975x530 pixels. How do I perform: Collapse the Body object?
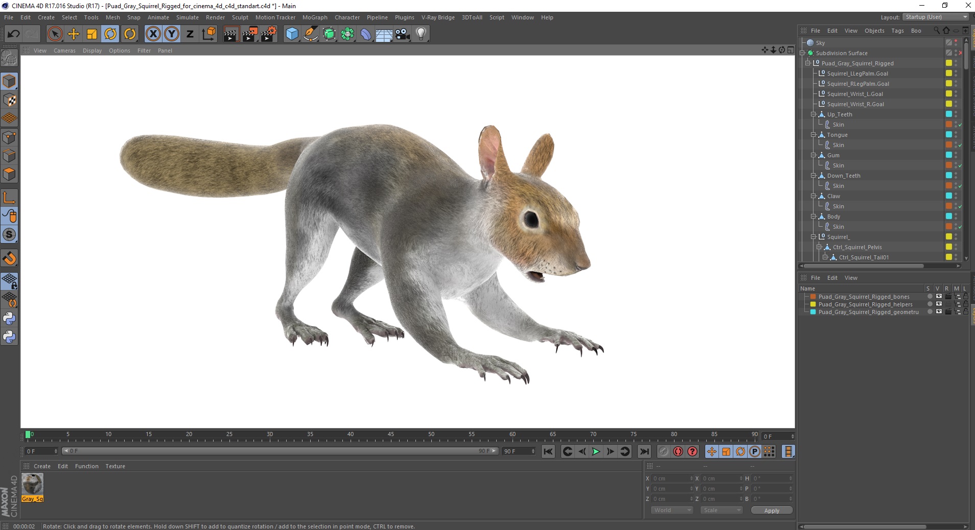coord(814,216)
